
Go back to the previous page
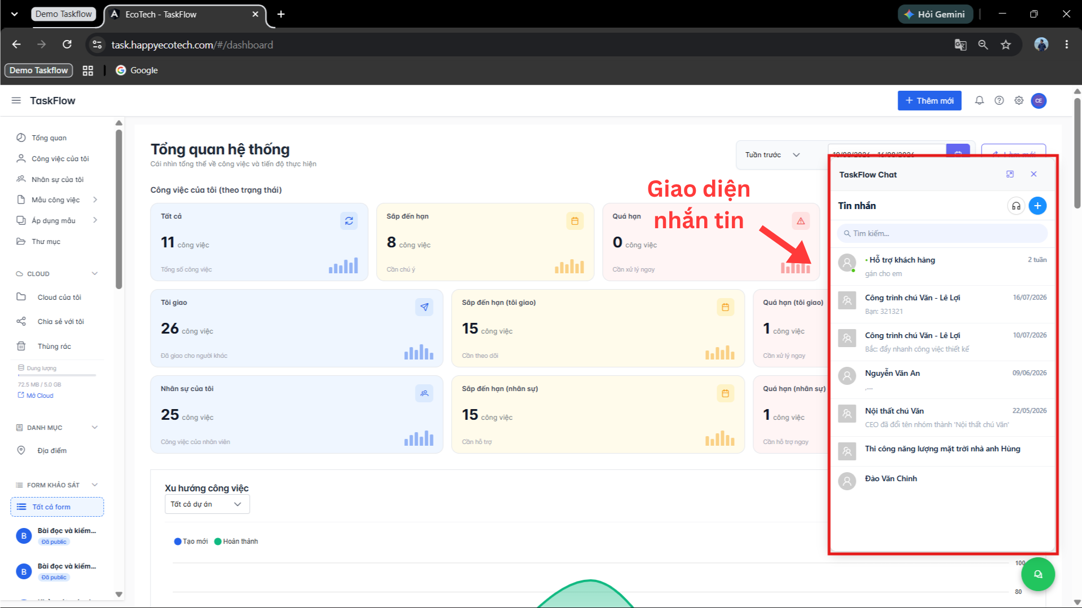[x=16, y=45]
